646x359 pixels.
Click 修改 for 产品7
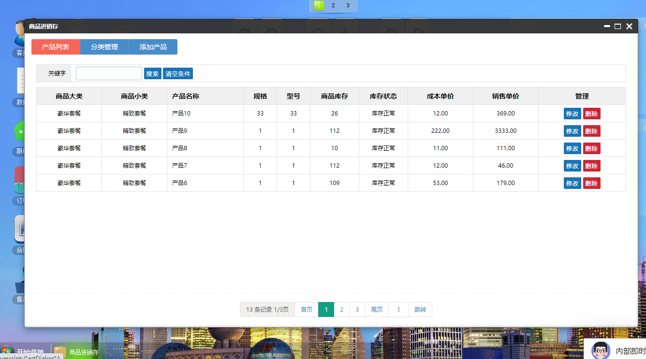pyautogui.click(x=572, y=166)
